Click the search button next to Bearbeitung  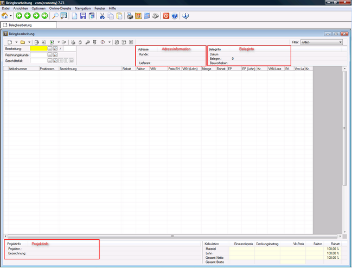(55, 48)
